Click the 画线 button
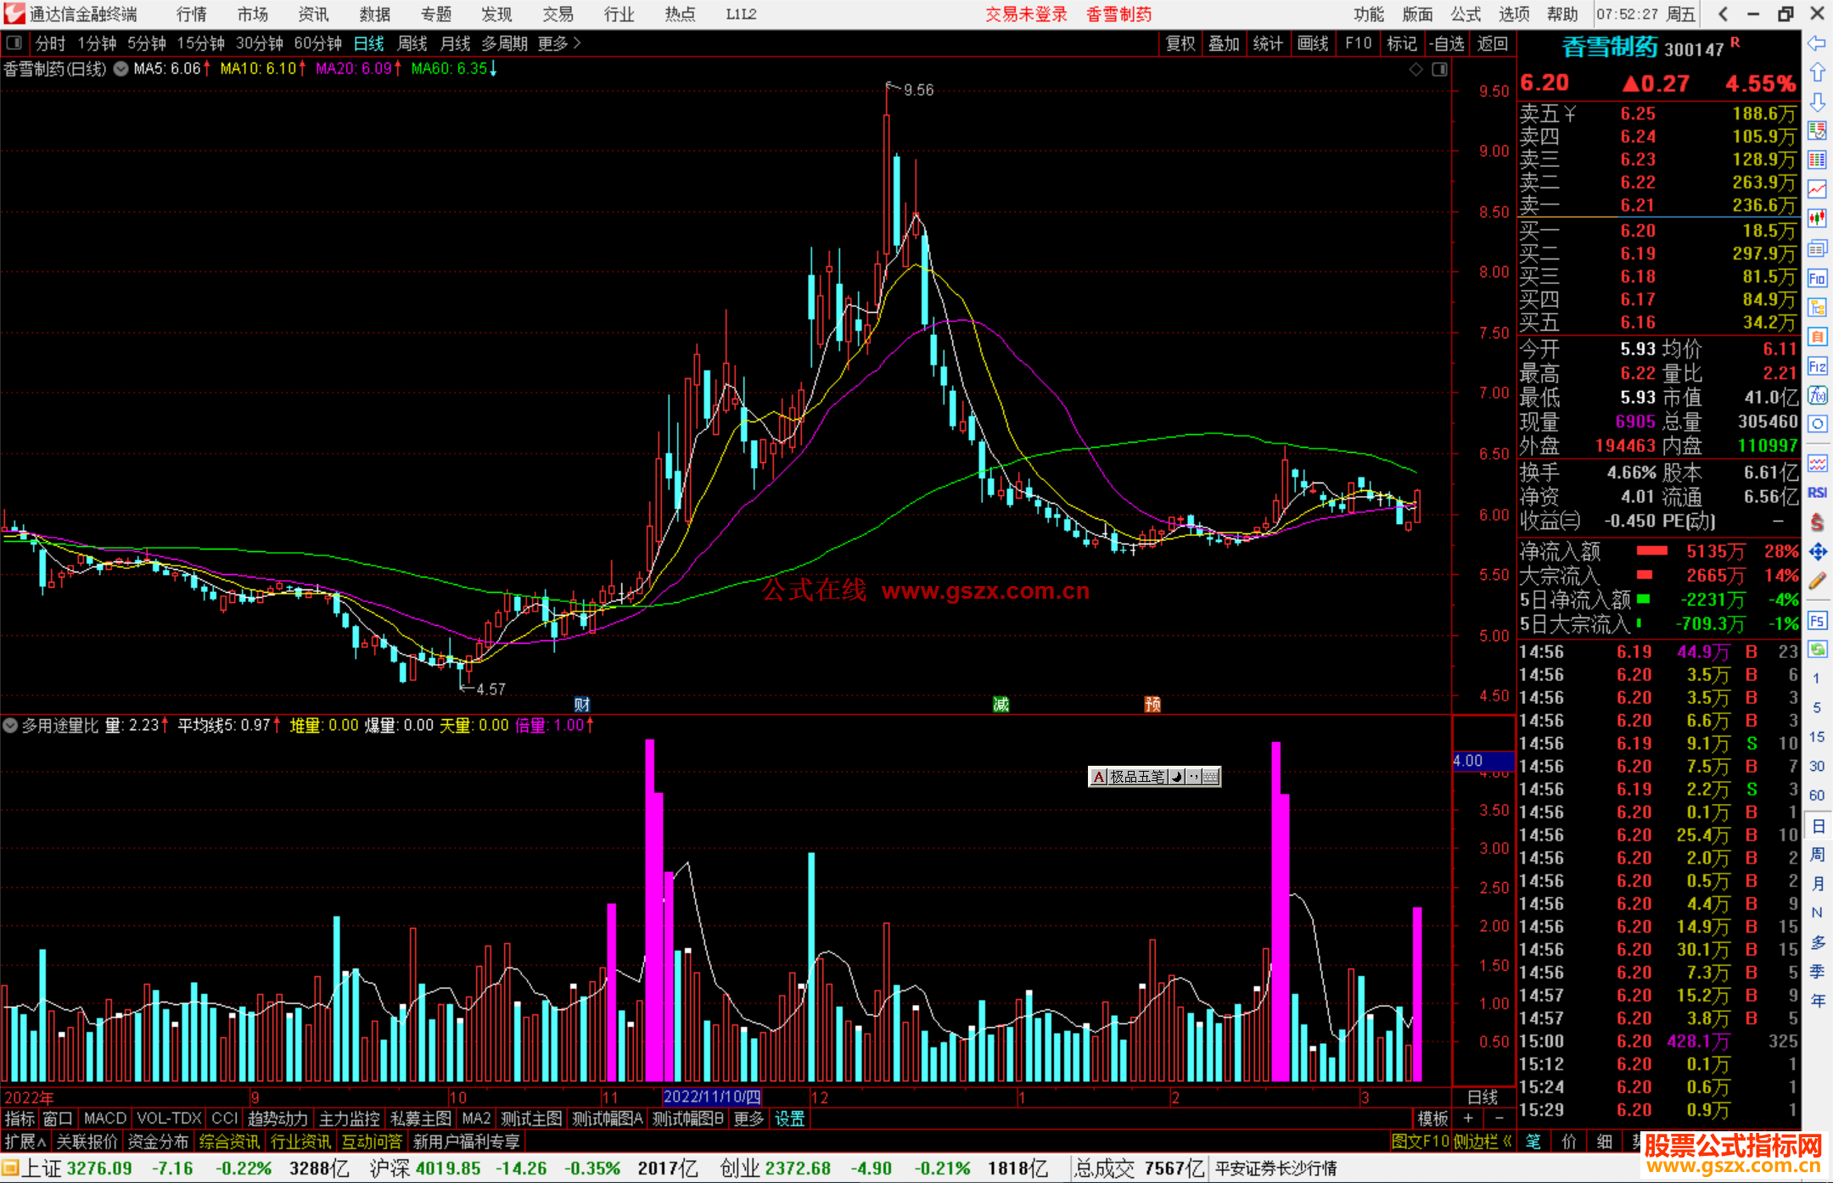This screenshot has width=1833, height=1183. pos(1313,43)
